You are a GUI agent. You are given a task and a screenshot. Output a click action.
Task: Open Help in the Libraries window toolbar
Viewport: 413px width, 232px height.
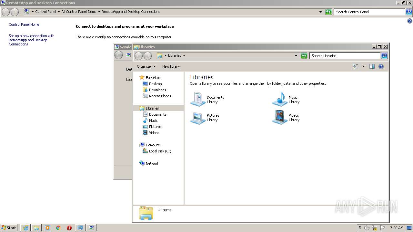[381, 66]
